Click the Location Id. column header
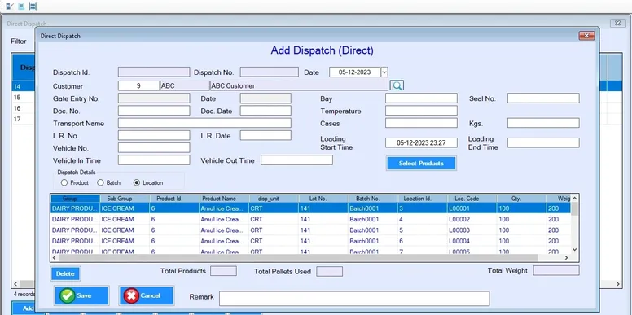632x315 pixels. coord(423,199)
